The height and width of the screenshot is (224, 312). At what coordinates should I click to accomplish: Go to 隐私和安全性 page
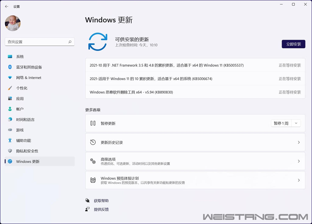[40, 151]
